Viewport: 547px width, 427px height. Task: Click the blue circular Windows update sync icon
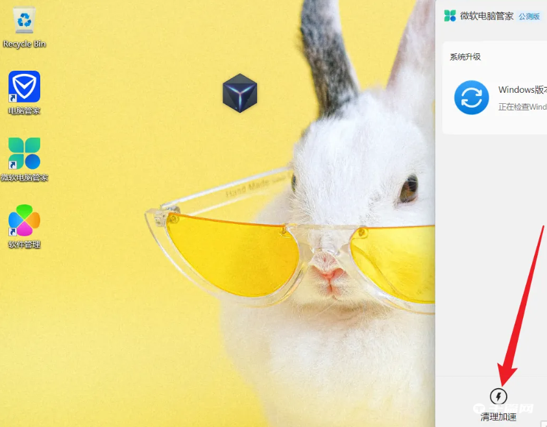pos(472,97)
